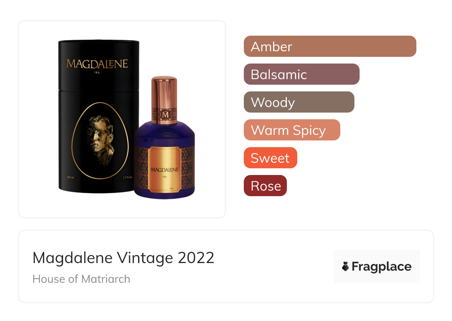Click the black Magdalene cylinder box
Viewport: 452px width, 321px height.
(x=99, y=116)
